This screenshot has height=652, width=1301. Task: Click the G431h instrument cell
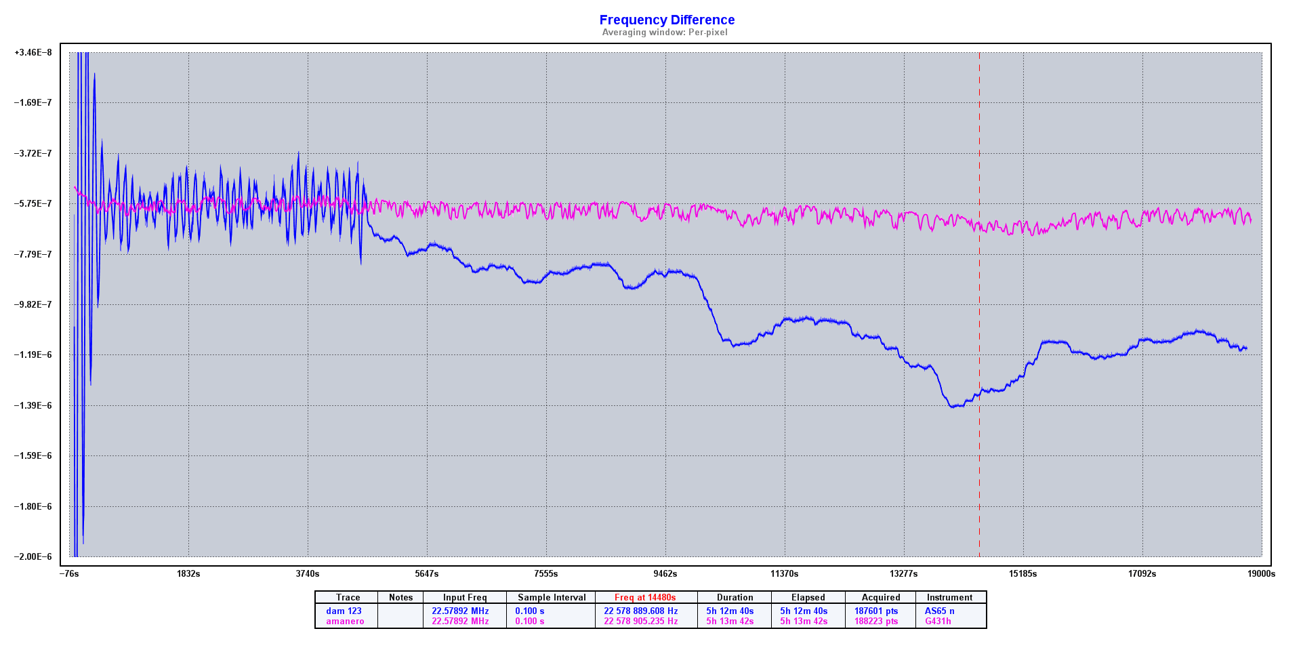(938, 621)
